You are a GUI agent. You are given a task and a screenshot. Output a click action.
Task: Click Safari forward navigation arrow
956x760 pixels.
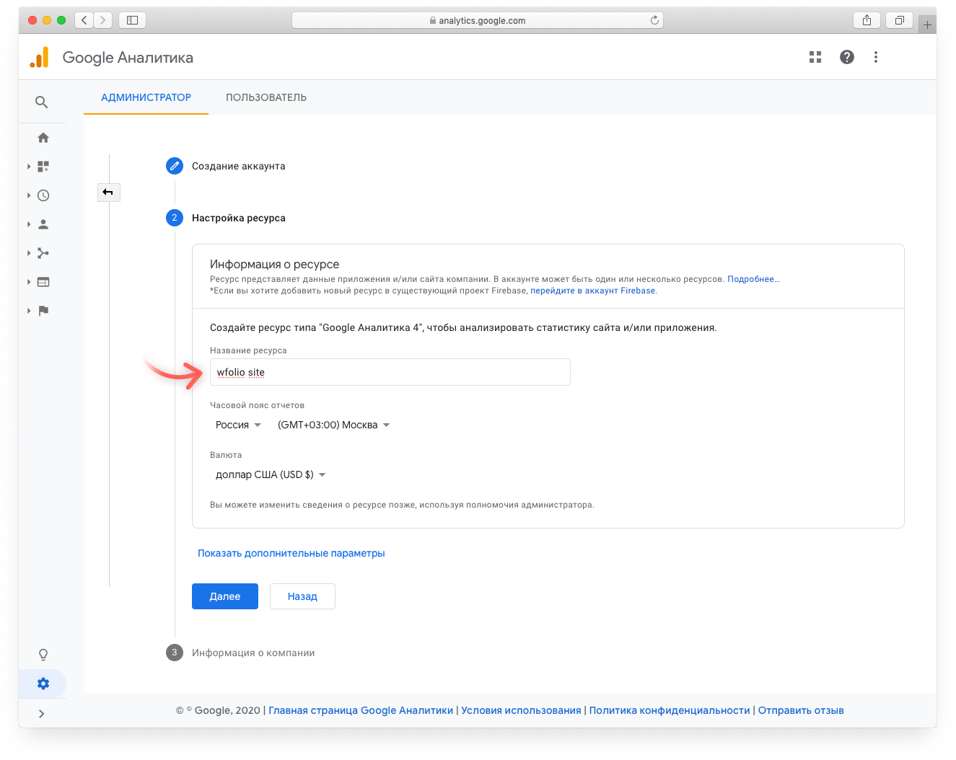(103, 20)
